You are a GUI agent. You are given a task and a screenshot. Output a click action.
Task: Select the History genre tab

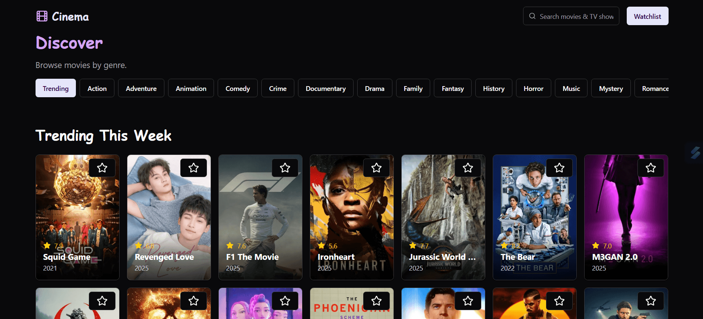pyautogui.click(x=494, y=88)
